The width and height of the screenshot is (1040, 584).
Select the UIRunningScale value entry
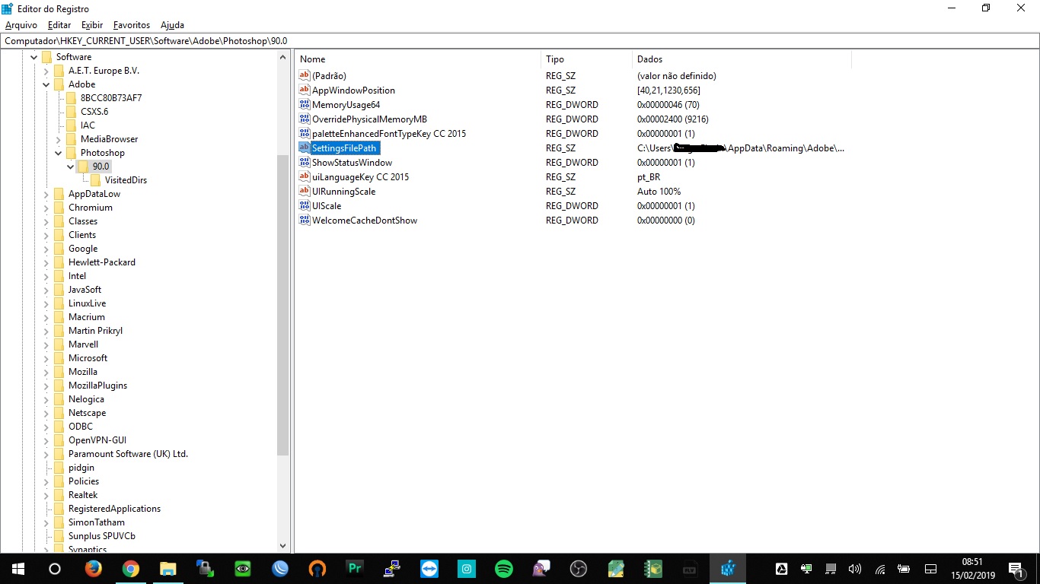[343, 192]
